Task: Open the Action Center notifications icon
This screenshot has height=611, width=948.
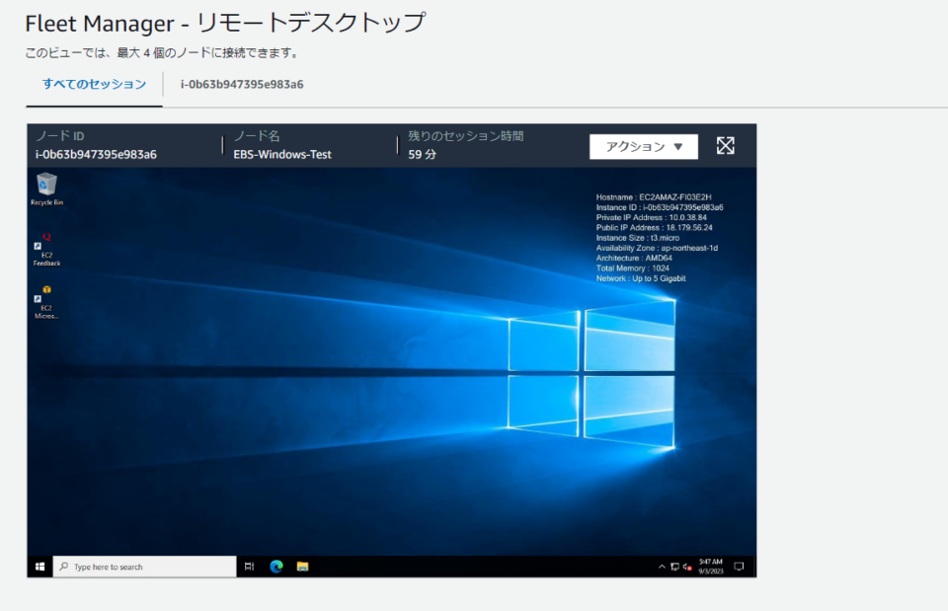Action: 739,567
